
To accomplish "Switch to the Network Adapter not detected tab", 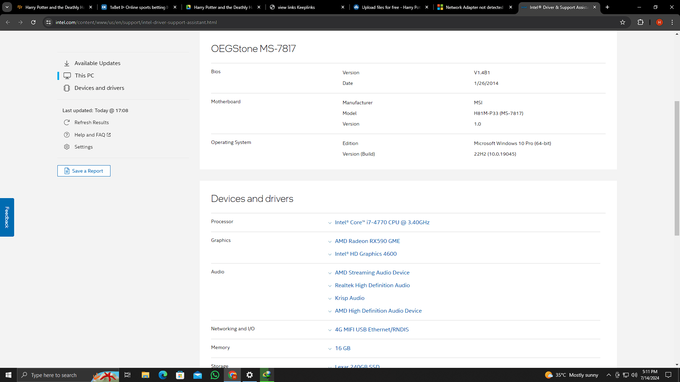I will (474, 7).
